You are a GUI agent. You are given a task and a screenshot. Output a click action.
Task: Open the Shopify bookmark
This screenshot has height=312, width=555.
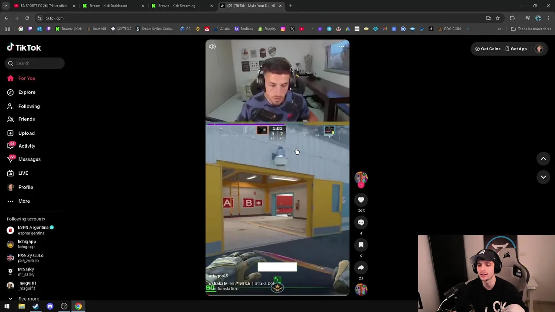coord(267,29)
